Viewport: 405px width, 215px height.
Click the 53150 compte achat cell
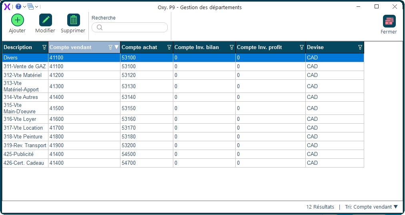click(x=147, y=108)
